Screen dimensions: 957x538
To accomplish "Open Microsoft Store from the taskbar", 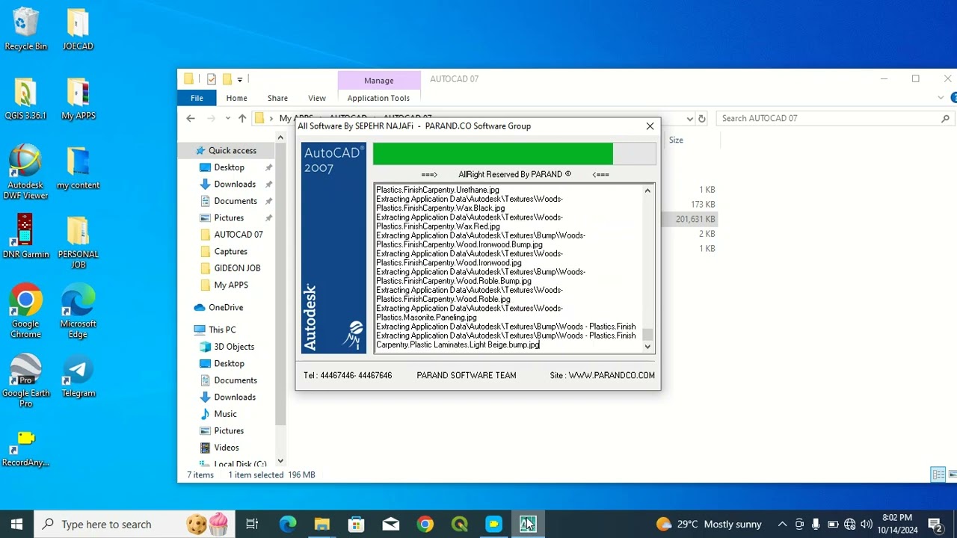I will coord(357,524).
